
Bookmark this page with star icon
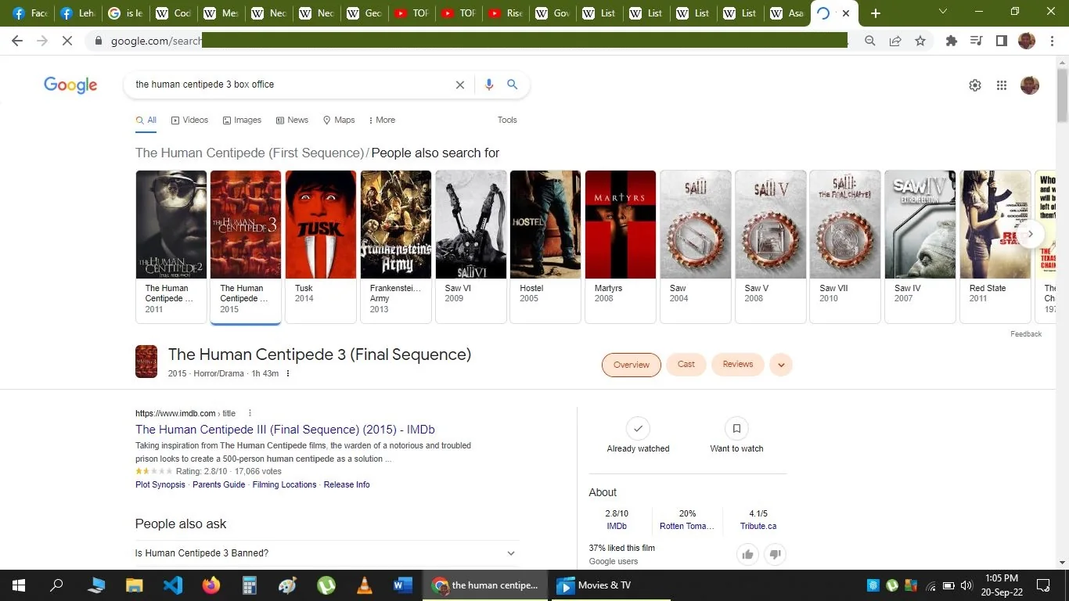[x=920, y=41]
